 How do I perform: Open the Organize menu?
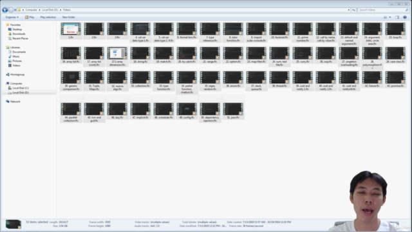(x=12, y=17)
